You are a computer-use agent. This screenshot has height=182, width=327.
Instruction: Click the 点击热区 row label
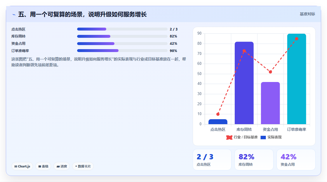tap(18, 29)
